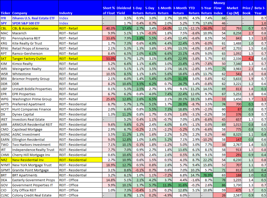Select Brixmor 3-month return 31.3%
The image size is (267, 198).
(x=180, y=79)
